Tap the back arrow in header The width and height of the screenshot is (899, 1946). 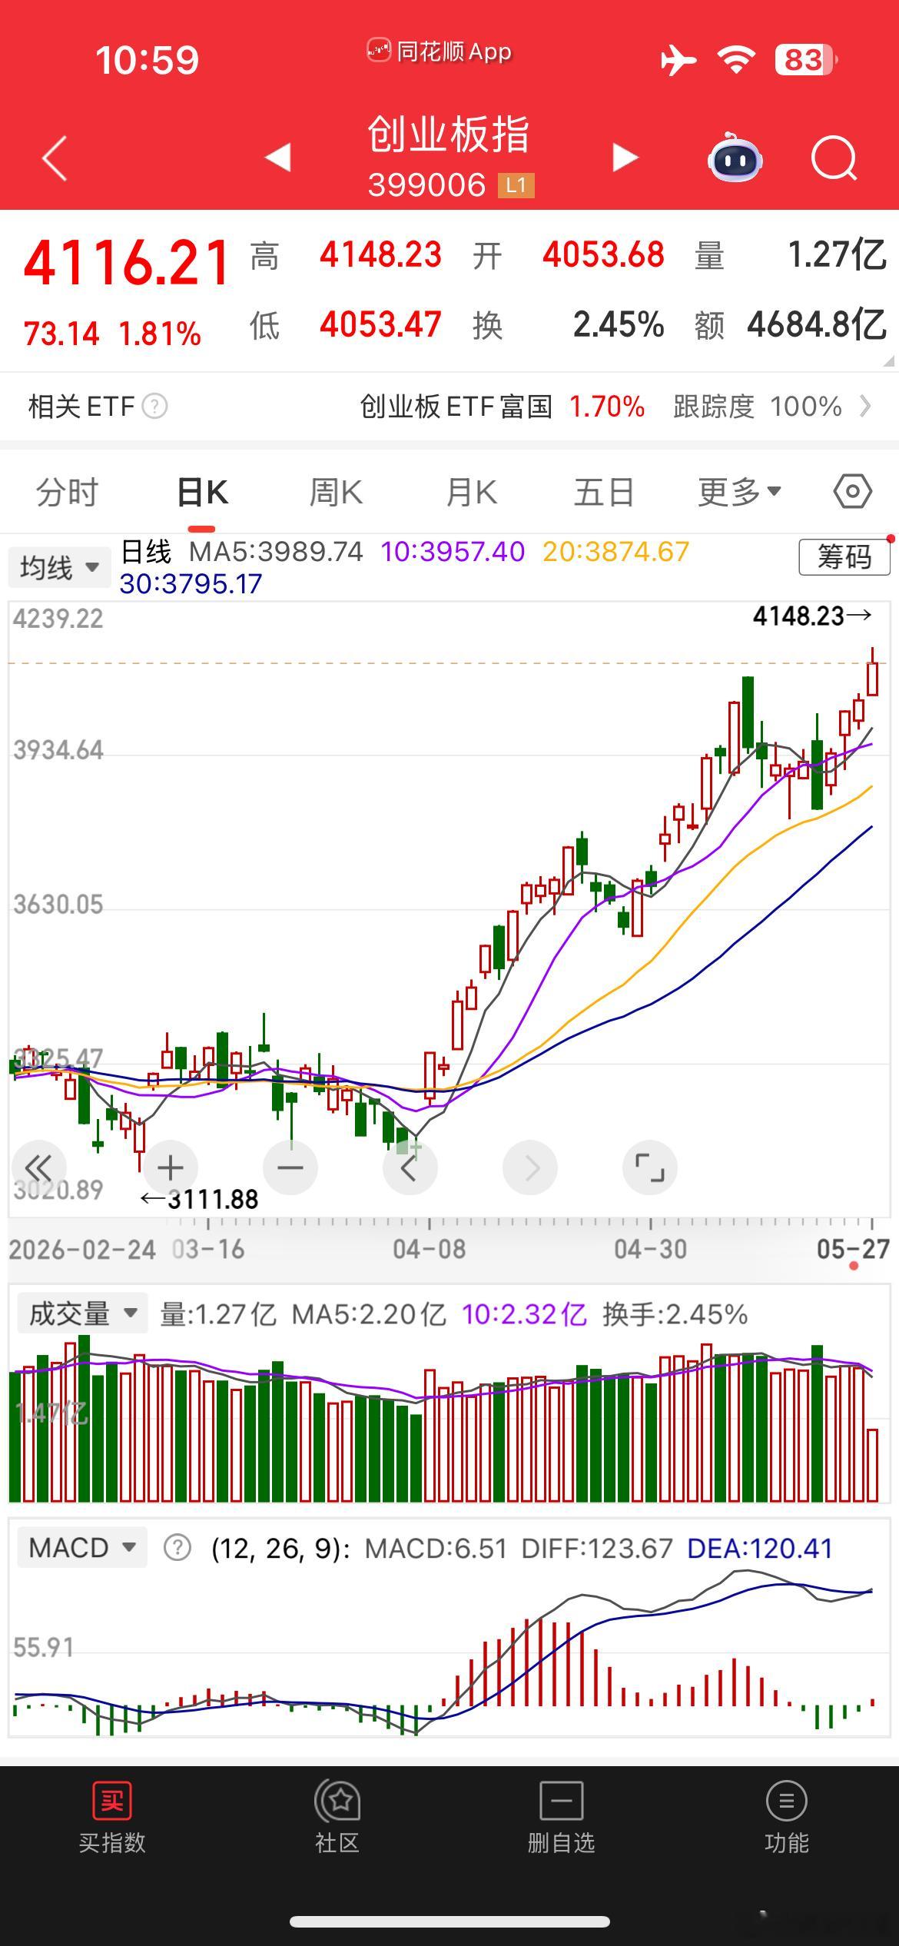click(55, 158)
